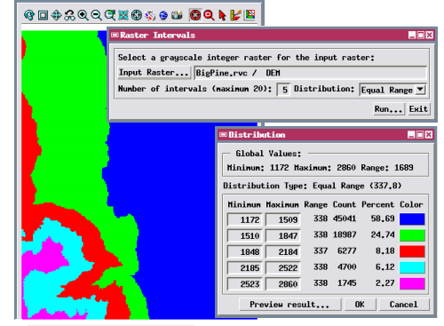Click the minimum field showing 1172

[x=244, y=219]
